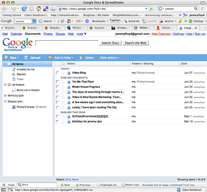Click the document icon beside Model House Pogress

[x=69, y=87]
